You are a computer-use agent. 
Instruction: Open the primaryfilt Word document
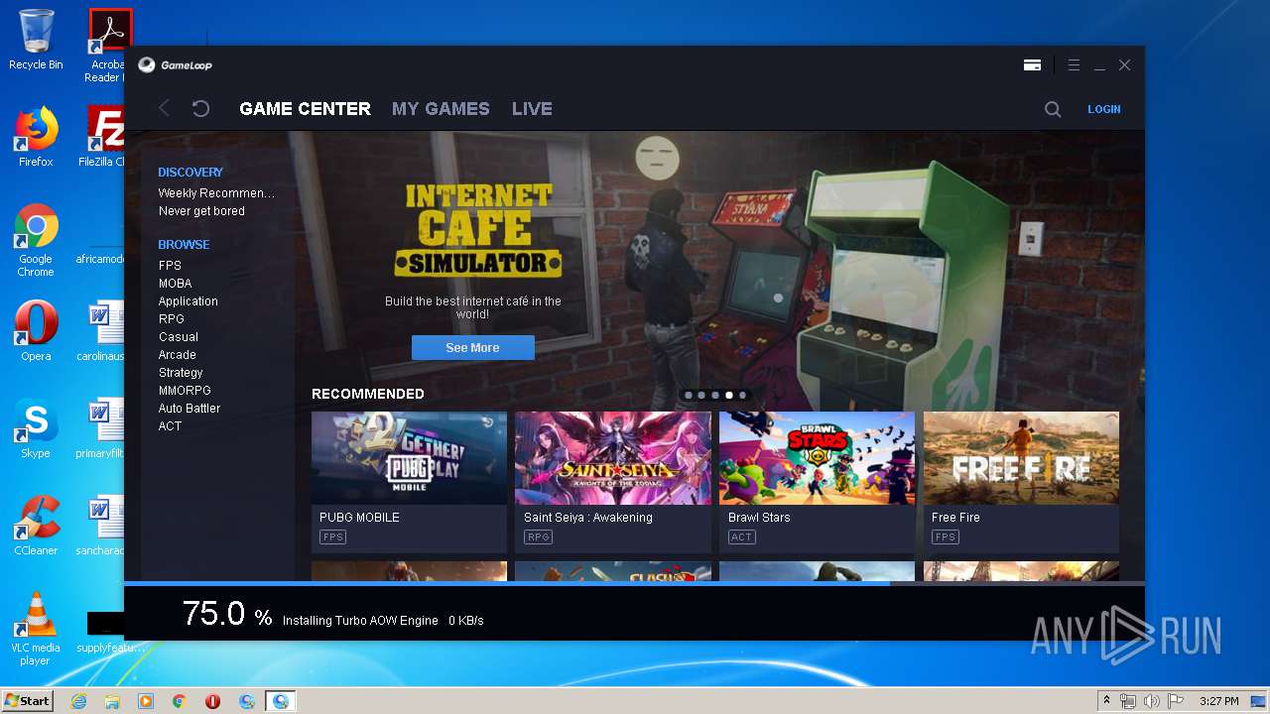coord(101,428)
